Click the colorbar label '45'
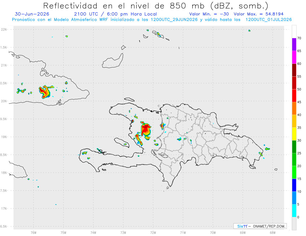 [x=299, y=102]
